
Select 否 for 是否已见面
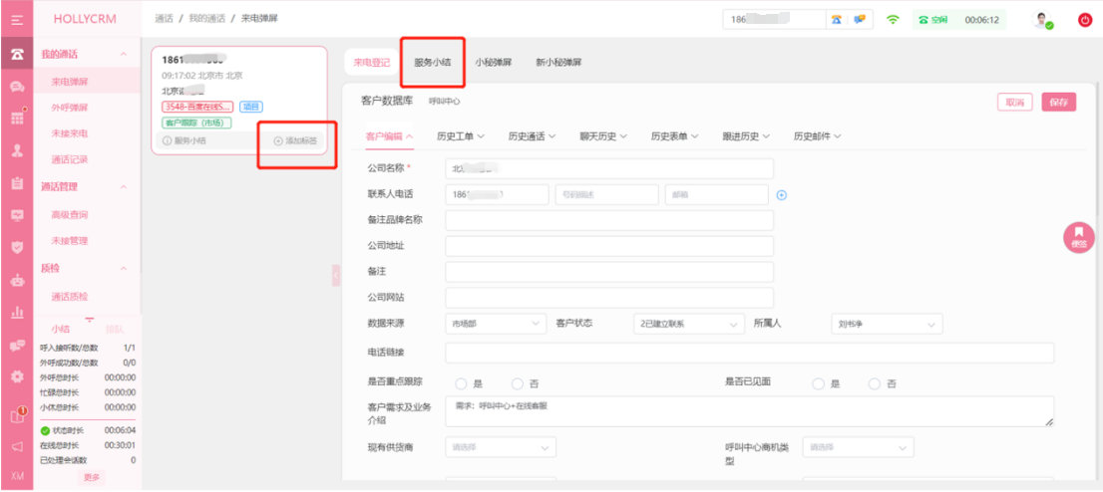875,383
